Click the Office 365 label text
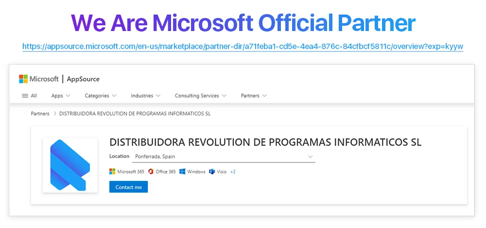 [166, 172]
